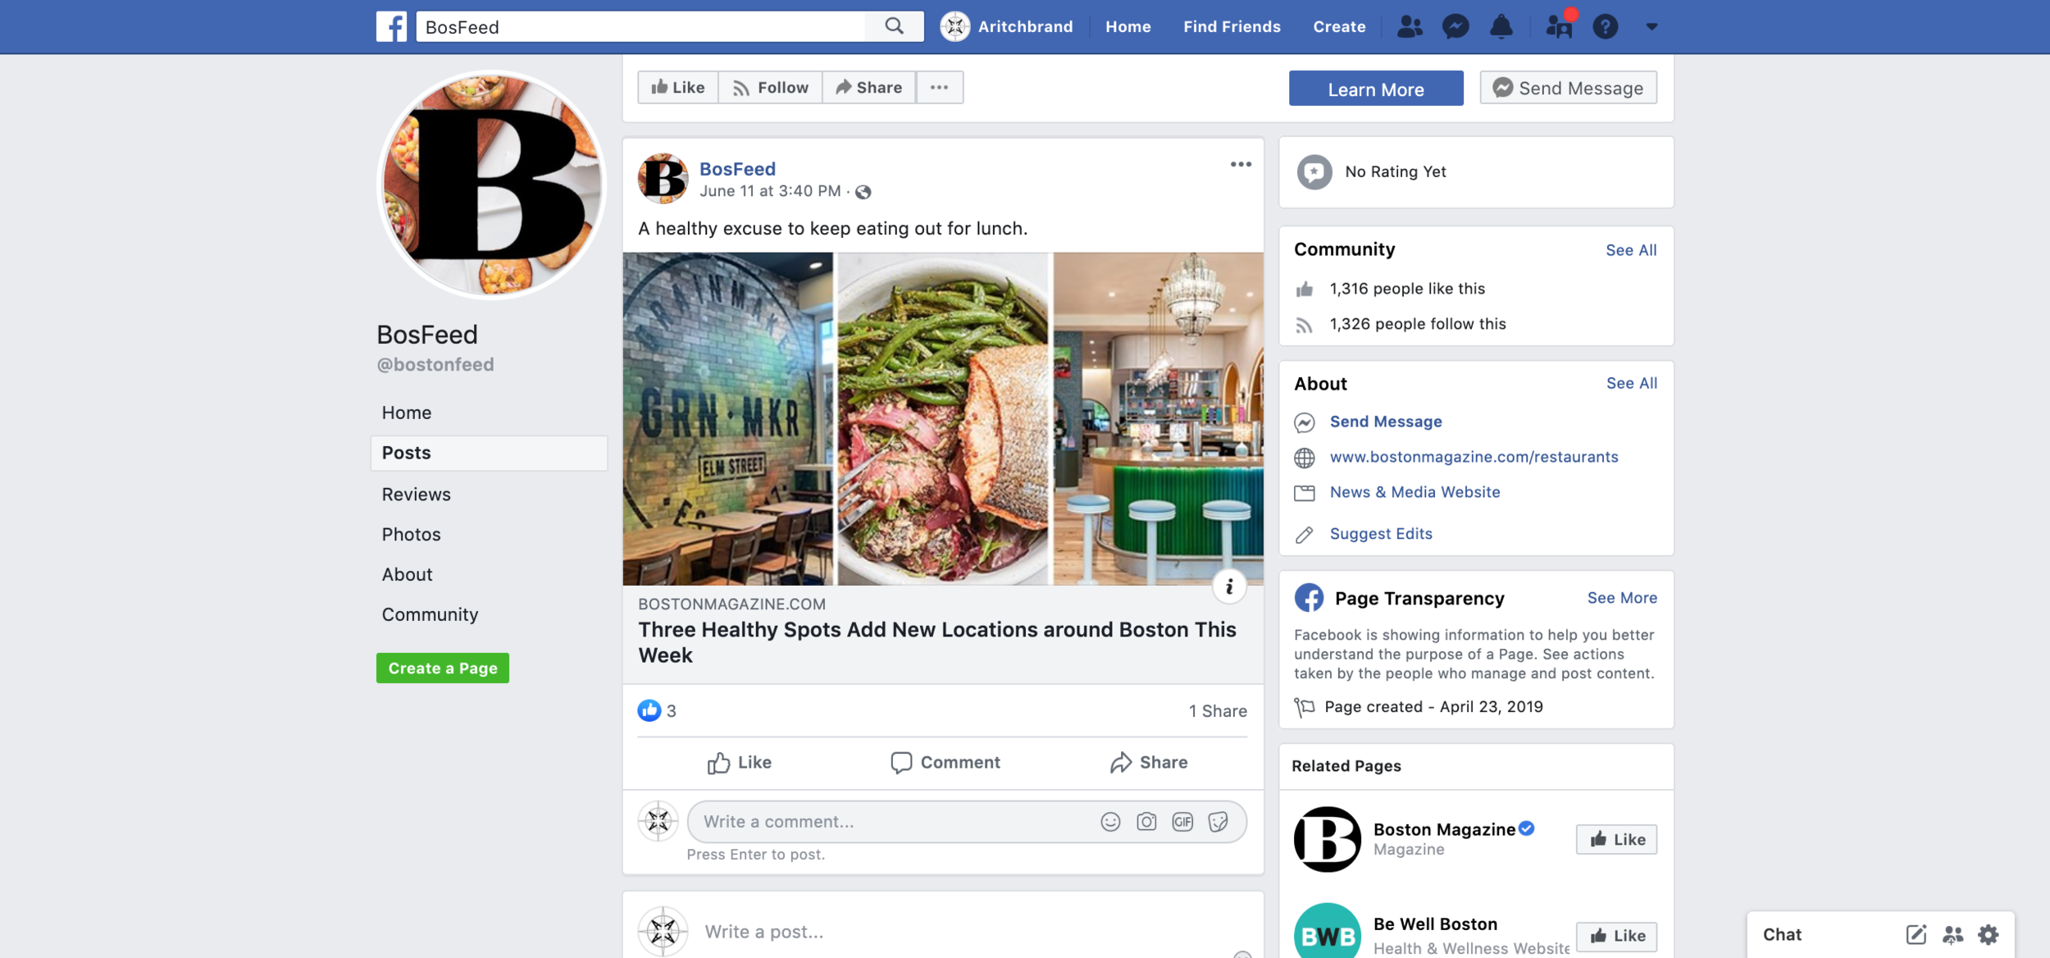Image resolution: width=2050 pixels, height=958 pixels.
Task: Like the BosFeed page
Action: (678, 87)
